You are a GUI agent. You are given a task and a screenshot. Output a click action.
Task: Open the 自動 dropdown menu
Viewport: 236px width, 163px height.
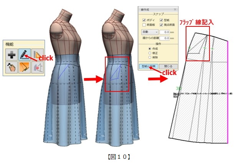point(150,32)
